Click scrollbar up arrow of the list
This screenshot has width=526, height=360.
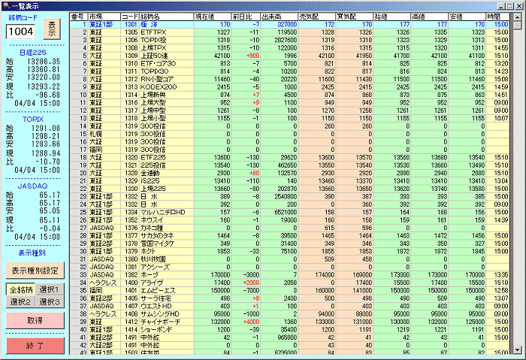click(517, 17)
